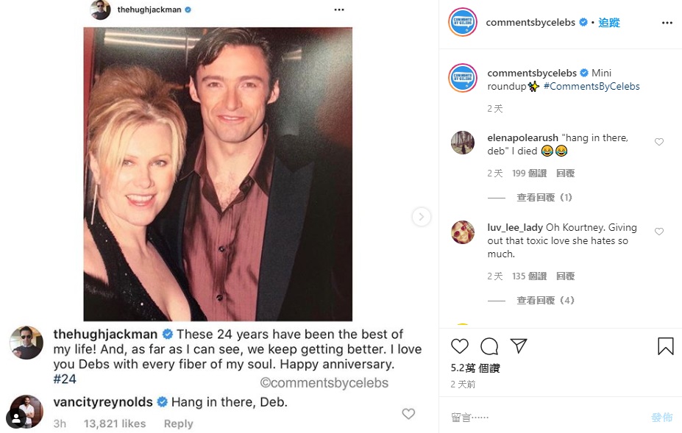Share post via paper plane icon
Viewport: 682px width, 433px height.
[x=519, y=346]
